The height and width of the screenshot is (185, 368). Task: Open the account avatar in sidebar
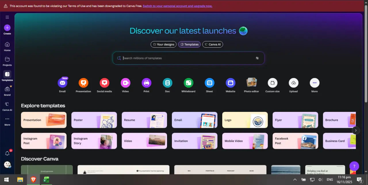[x=7, y=165]
